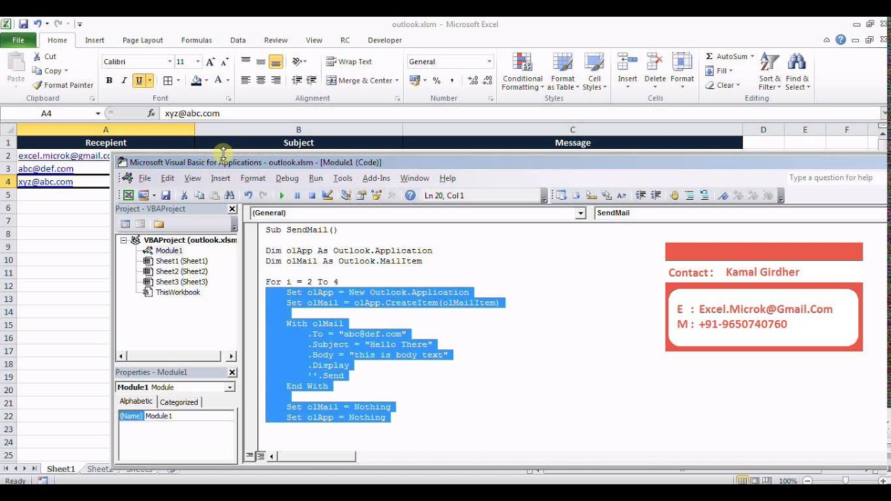
Task: Toggle Underline formatting in Excel ribbon
Action: pyautogui.click(x=139, y=81)
